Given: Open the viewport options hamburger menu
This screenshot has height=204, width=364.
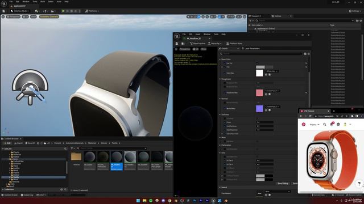Looking at the screenshot, I should (x=3, y=16).
